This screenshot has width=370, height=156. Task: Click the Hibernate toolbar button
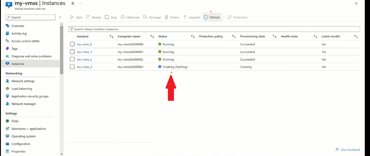click(x=130, y=17)
